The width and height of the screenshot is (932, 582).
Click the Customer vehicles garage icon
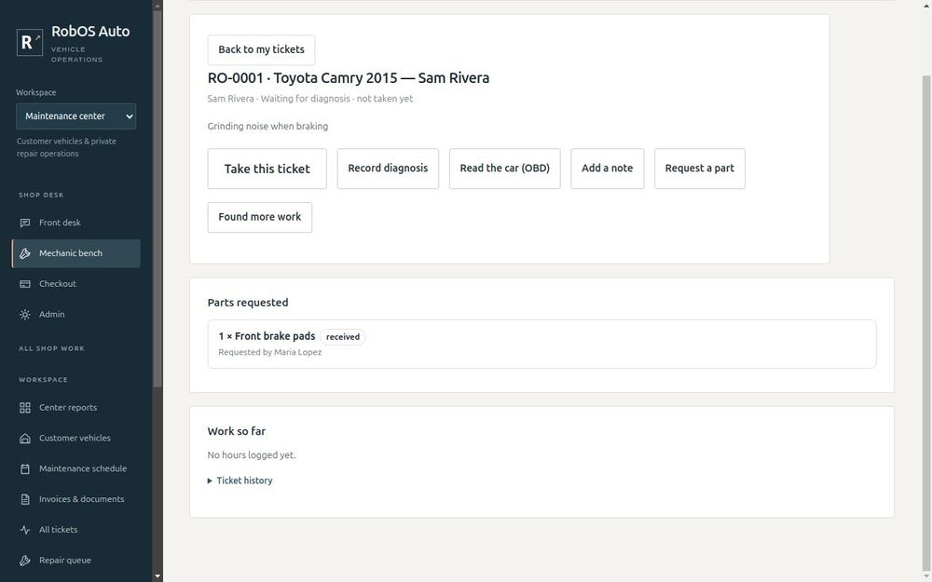[25, 439]
